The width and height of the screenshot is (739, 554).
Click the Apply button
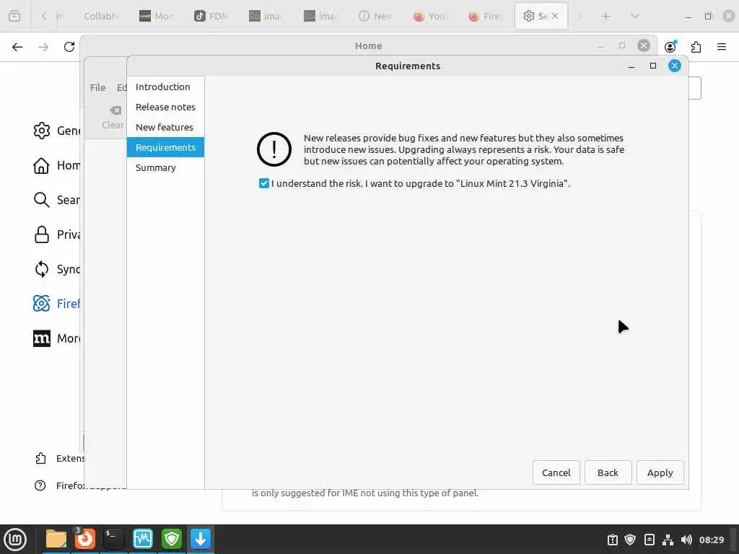point(660,472)
